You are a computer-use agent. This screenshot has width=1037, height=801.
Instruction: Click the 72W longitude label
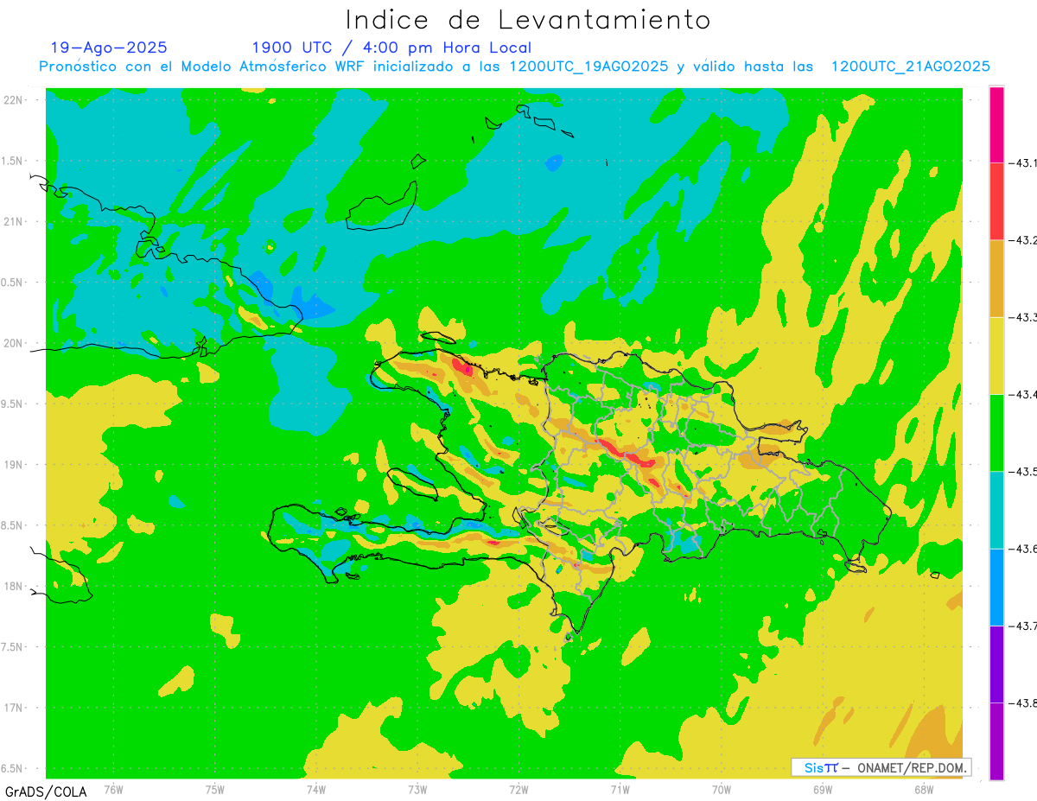[518, 790]
